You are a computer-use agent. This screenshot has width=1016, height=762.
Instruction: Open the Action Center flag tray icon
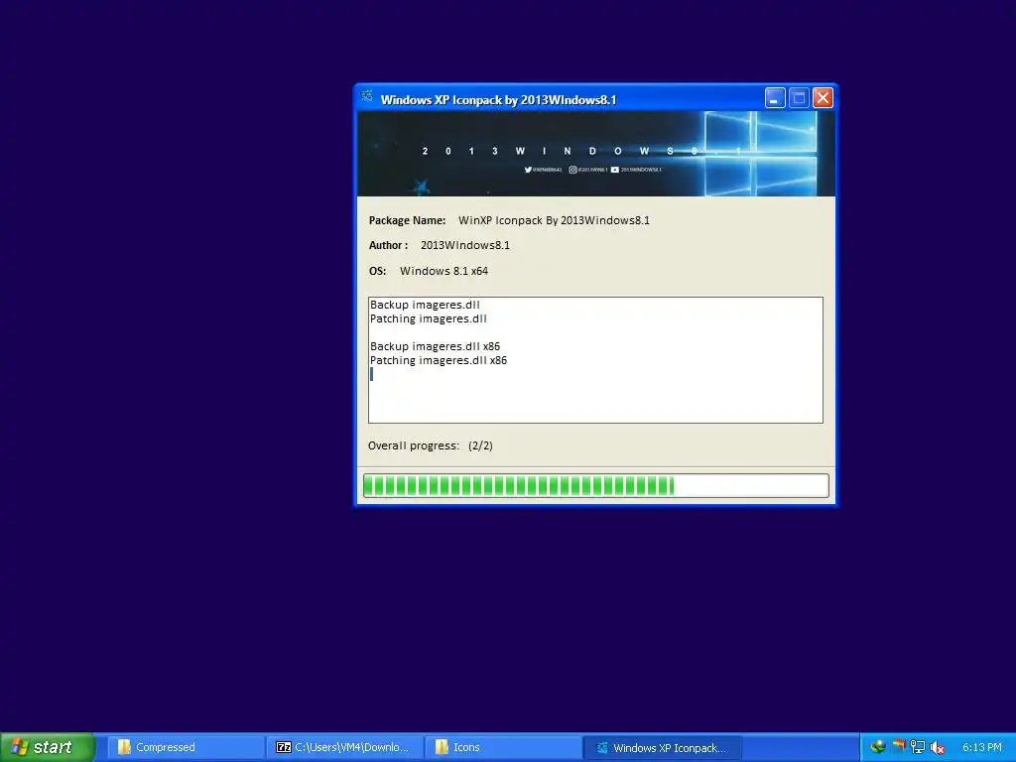[x=898, y=747]
